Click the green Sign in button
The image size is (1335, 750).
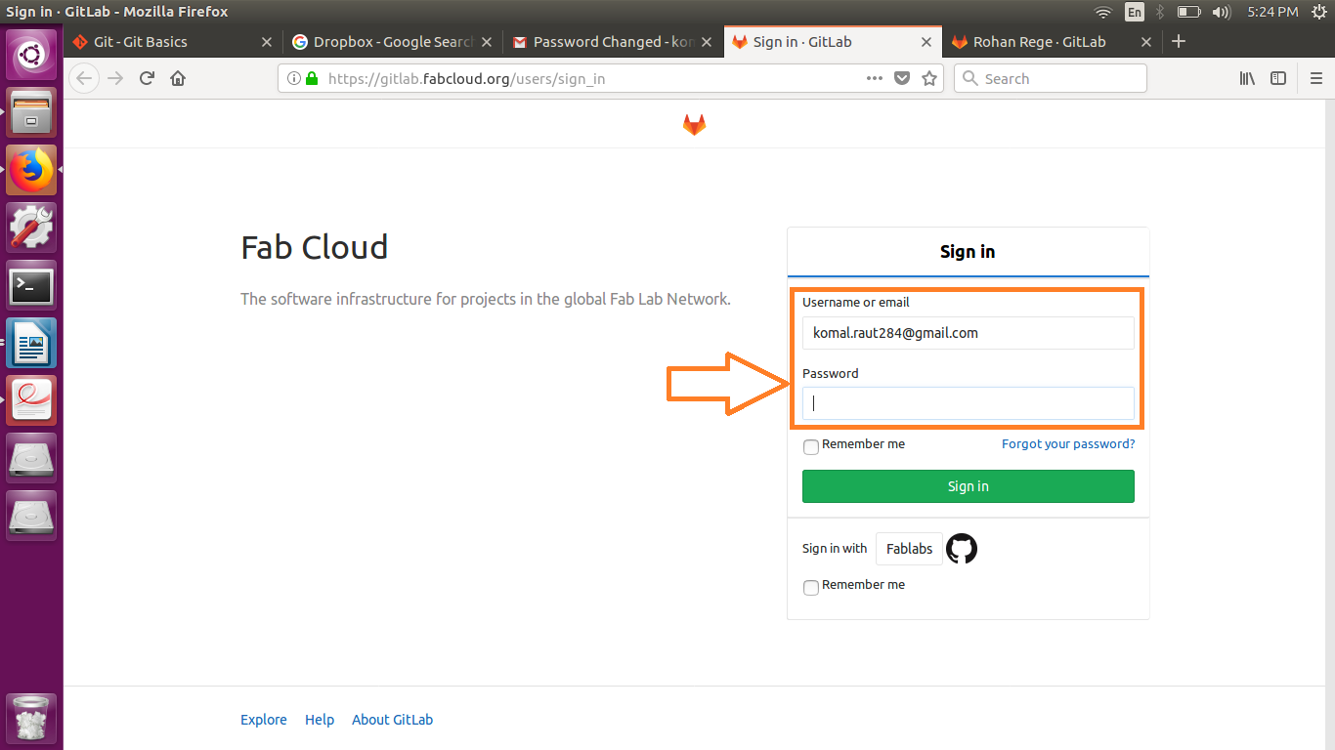coord(969,486)
